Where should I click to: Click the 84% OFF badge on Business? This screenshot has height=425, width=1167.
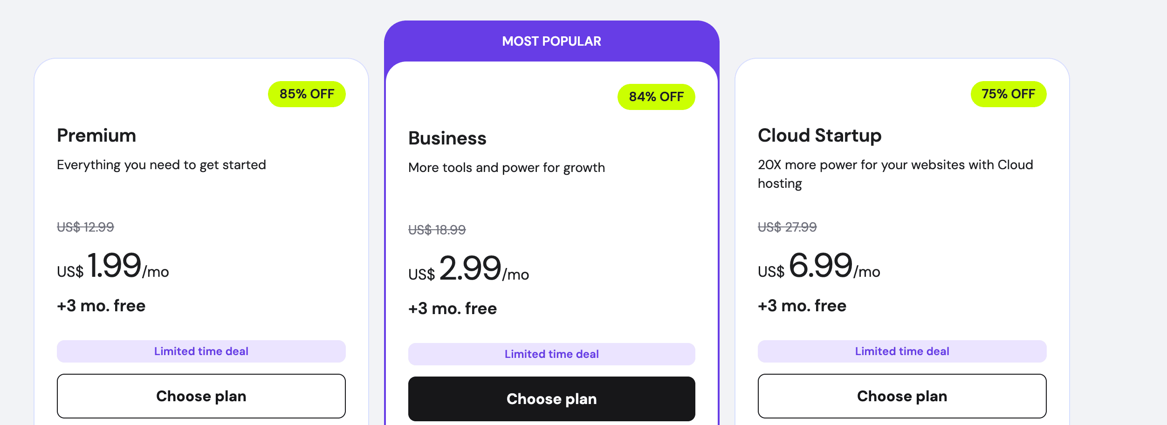pos(657,96)
